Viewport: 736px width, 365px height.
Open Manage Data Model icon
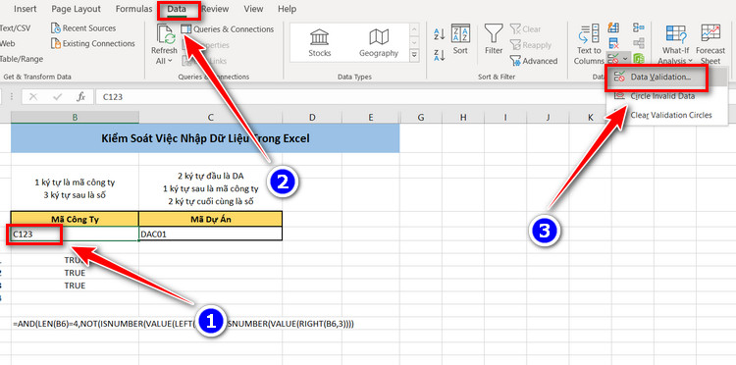[639, 59]
